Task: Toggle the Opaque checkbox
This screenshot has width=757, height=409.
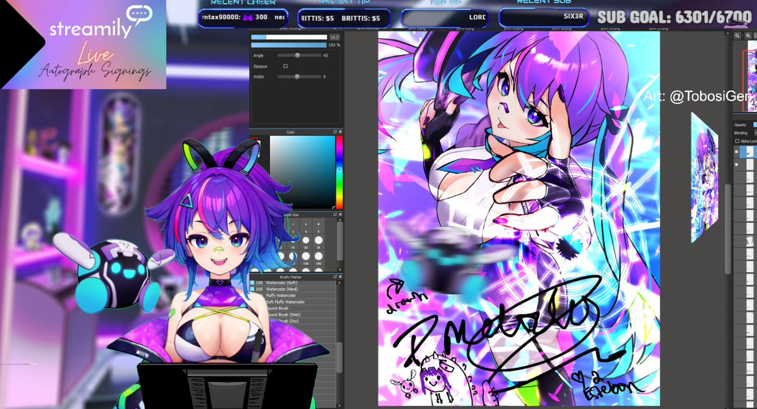Action: [x=285, y=66]
